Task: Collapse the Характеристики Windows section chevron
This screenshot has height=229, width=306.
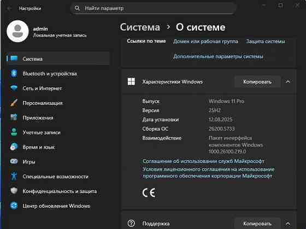Action: pyautogui.click(x=288, y=81)
